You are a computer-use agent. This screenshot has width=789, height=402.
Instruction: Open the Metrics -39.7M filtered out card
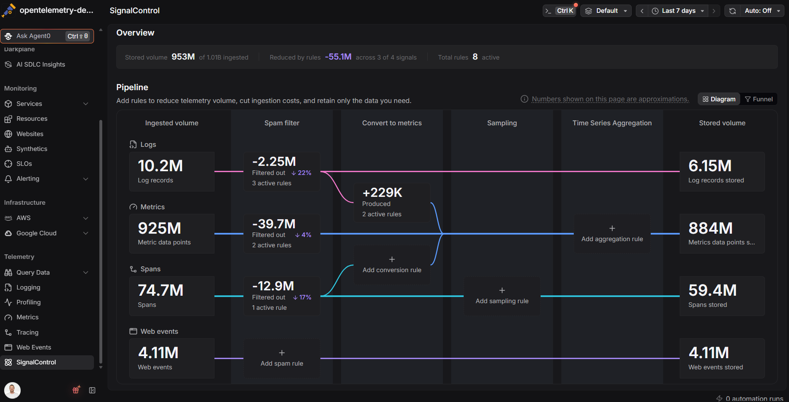click(282, 234)
